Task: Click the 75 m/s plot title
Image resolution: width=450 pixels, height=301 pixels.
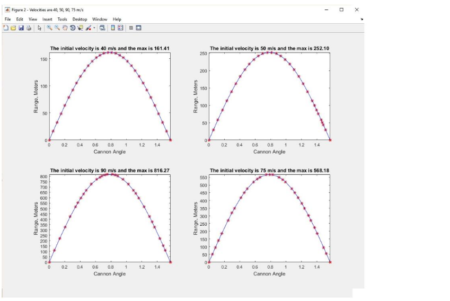Action: [269, 171]
